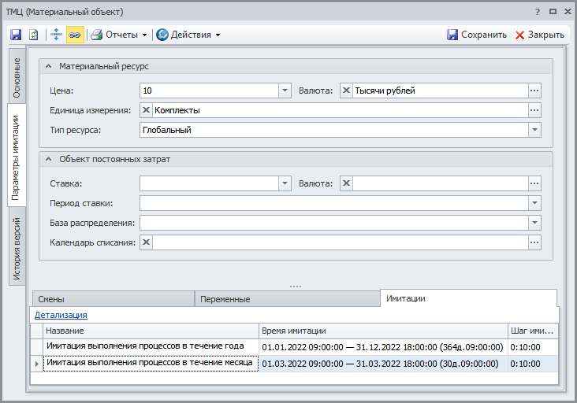Open the Единица измерения ellipsis selector

pos(535,110)
